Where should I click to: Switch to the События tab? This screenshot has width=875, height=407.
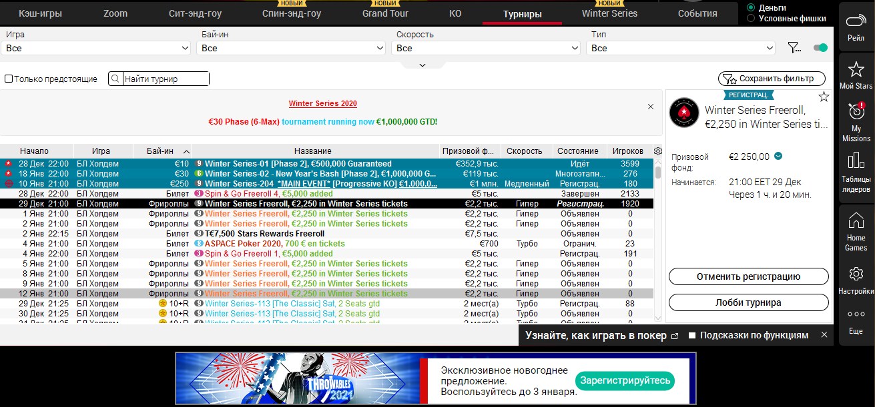(697, 13)
